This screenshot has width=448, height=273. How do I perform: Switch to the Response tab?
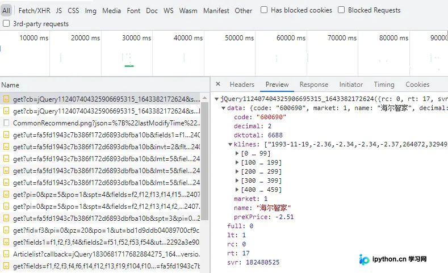(x=314, y=85)
